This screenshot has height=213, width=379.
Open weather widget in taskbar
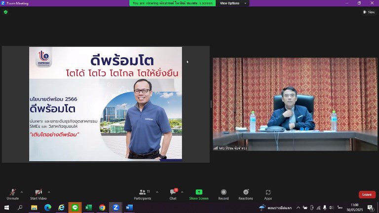click(x=275, y=208)
